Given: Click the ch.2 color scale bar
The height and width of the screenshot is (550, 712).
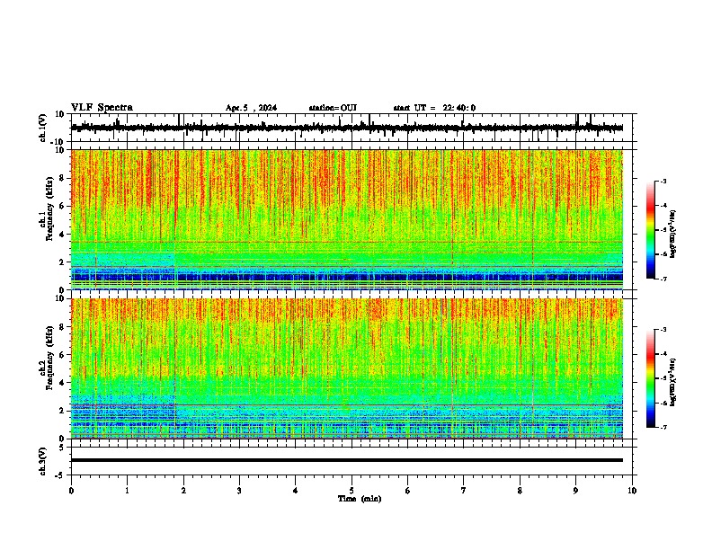Looking at the screenshot, I should (651, 378).
